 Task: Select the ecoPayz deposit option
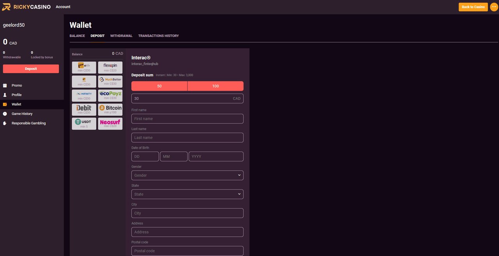point(110,95)
